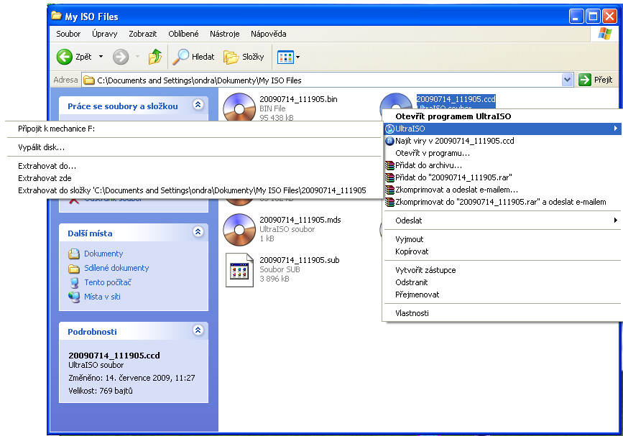Click WinRAR icon beside Přidat do archivu
623x436 pixels.
coord(389,166)
